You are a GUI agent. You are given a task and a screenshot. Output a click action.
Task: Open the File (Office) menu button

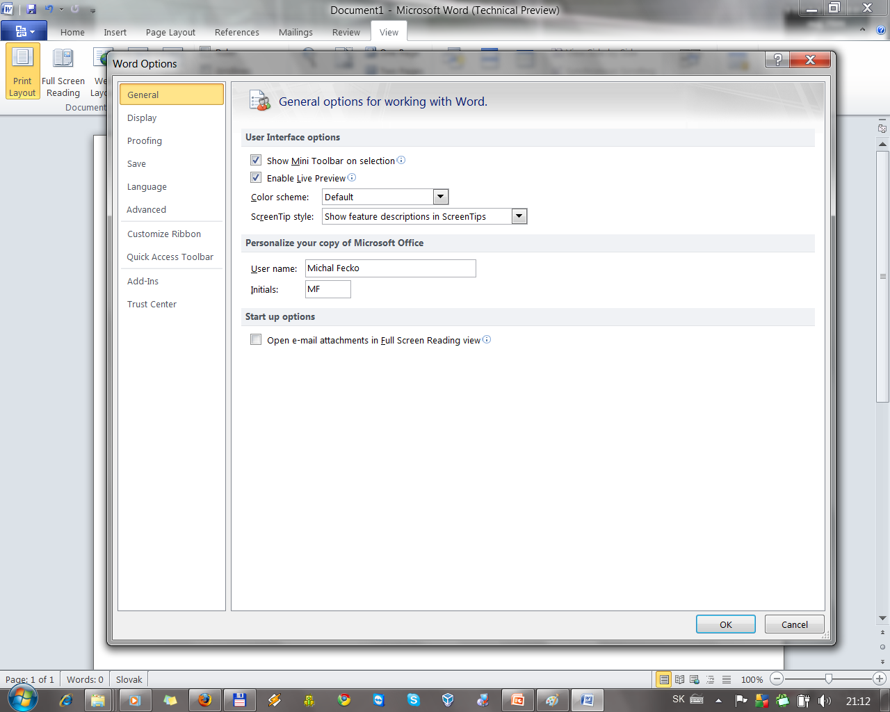(24, 31)
